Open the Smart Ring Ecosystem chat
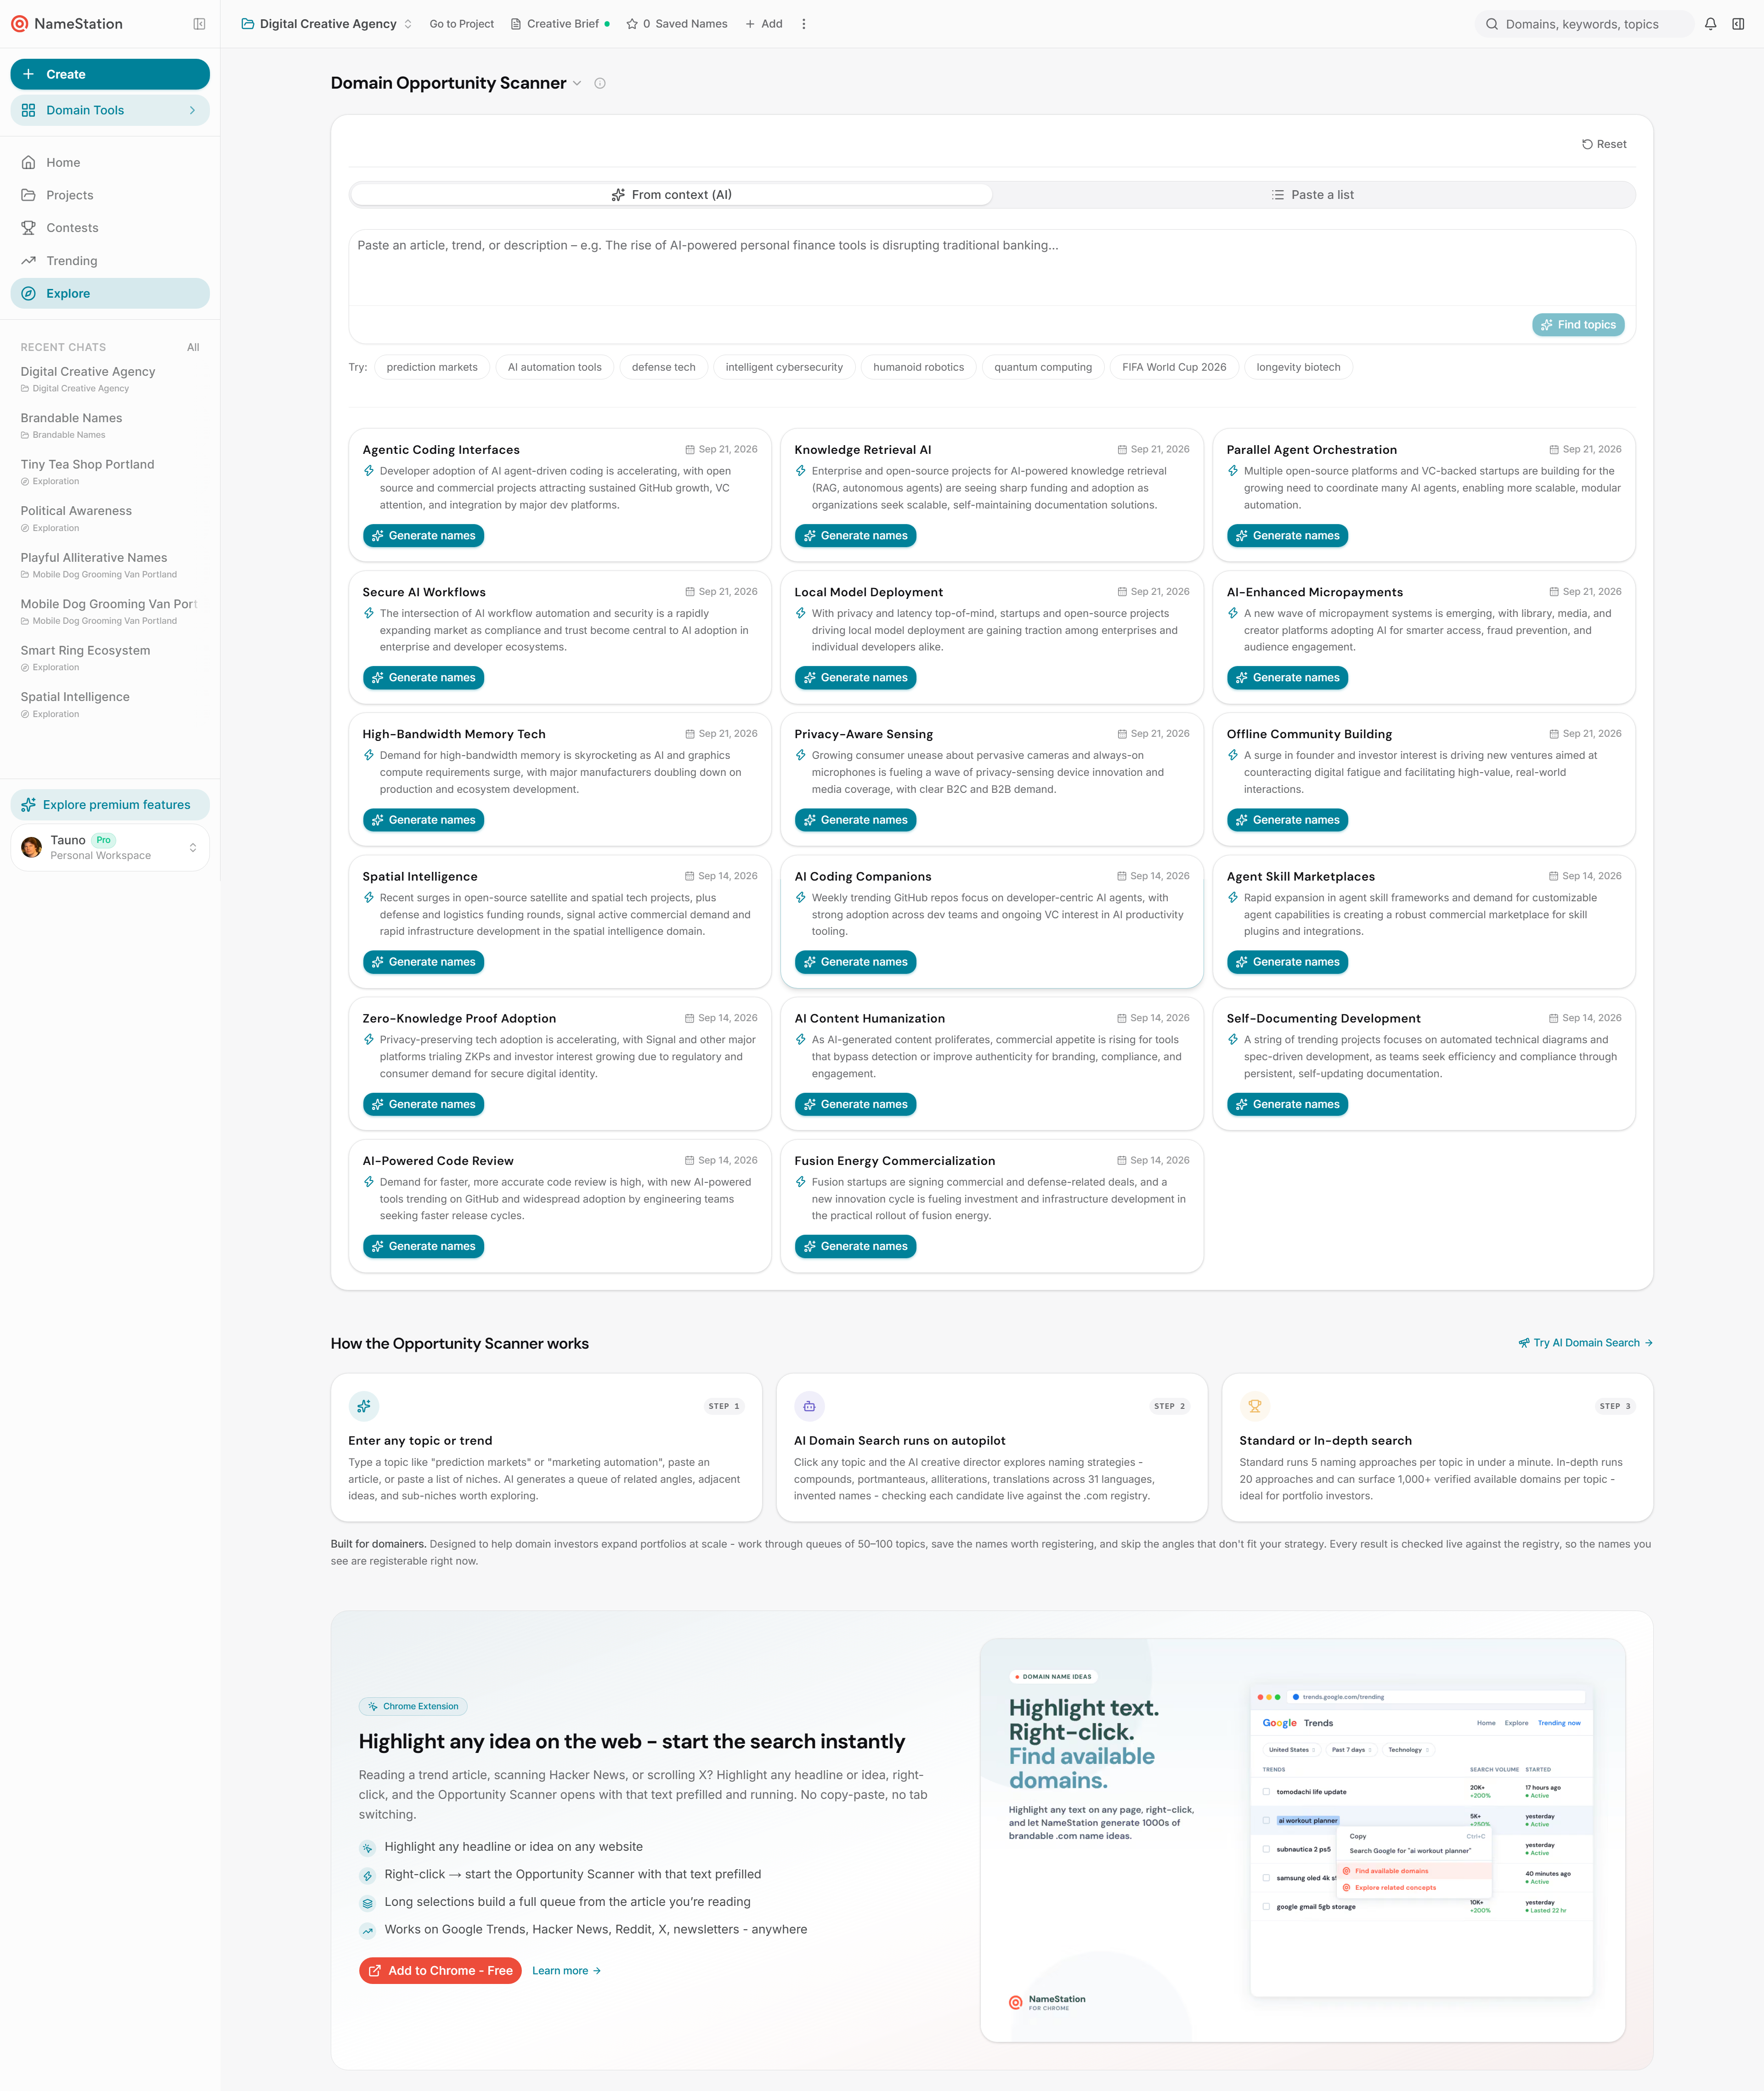1764x2091 pixels. 110,657
